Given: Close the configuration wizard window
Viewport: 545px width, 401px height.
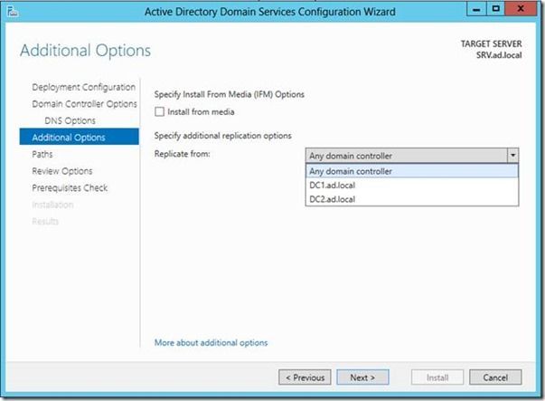Looking at the screenshot, I should [x=521, y=9].
